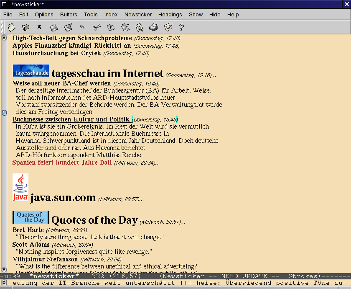Screen dimensions: 351x289
Task: Click the scrollbar down arrow
Action: [4, 269]
